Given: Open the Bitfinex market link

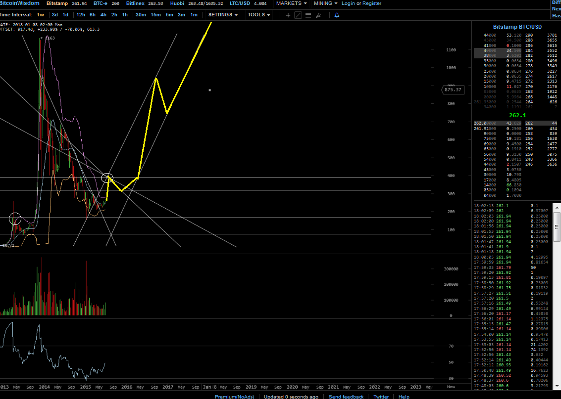Looking at the screenshot, I should coord(135,3).
